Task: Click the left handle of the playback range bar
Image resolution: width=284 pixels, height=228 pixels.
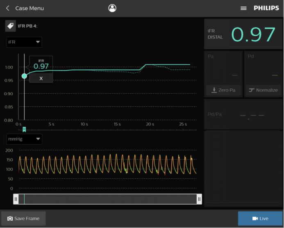Action: [x=16, y=199]
